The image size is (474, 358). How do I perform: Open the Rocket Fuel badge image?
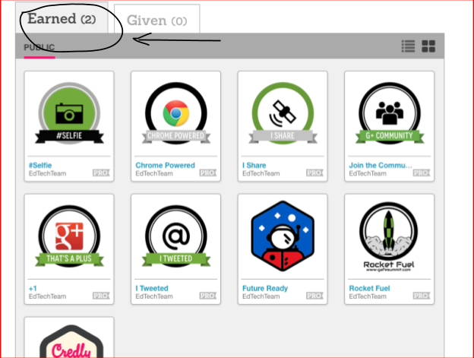click(389, 236)
